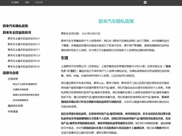Open 蔚来车主基本权益告知书ES6

coord(24,67)
